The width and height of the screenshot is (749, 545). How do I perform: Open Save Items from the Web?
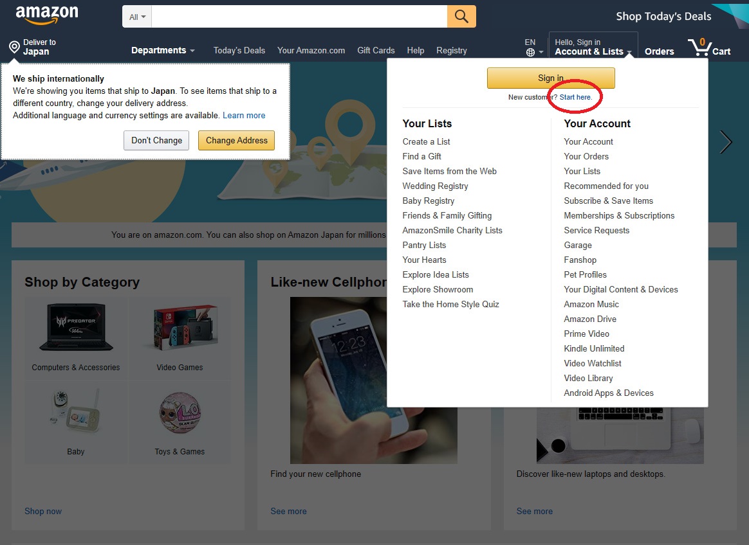tap(450, 172)
